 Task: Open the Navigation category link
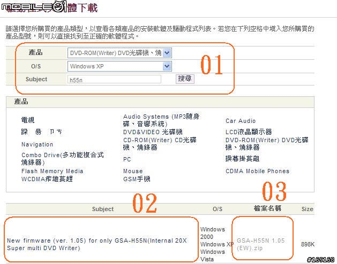(x=37, y=144)
